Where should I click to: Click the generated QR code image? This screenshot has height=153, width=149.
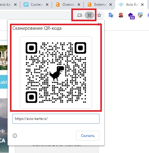point(56,73)
